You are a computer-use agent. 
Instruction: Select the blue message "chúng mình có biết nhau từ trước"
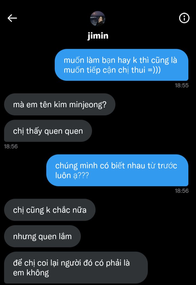(117, 170)
